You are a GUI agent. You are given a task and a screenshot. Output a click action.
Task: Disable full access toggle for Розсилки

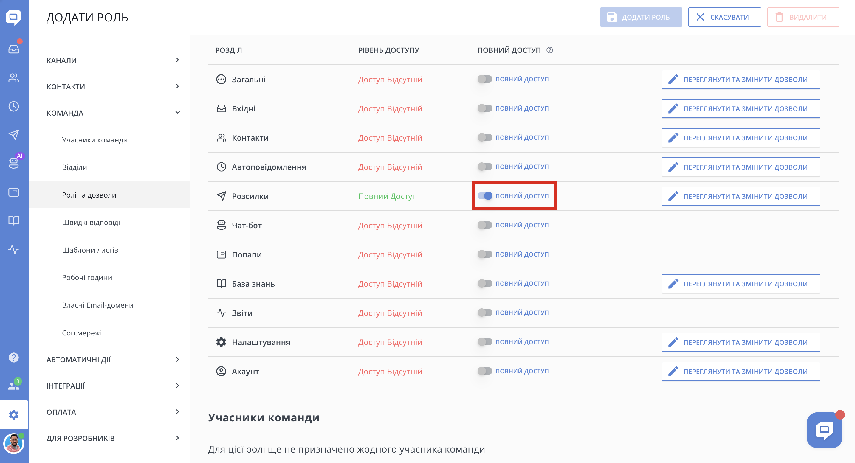(x=485, y=196)
